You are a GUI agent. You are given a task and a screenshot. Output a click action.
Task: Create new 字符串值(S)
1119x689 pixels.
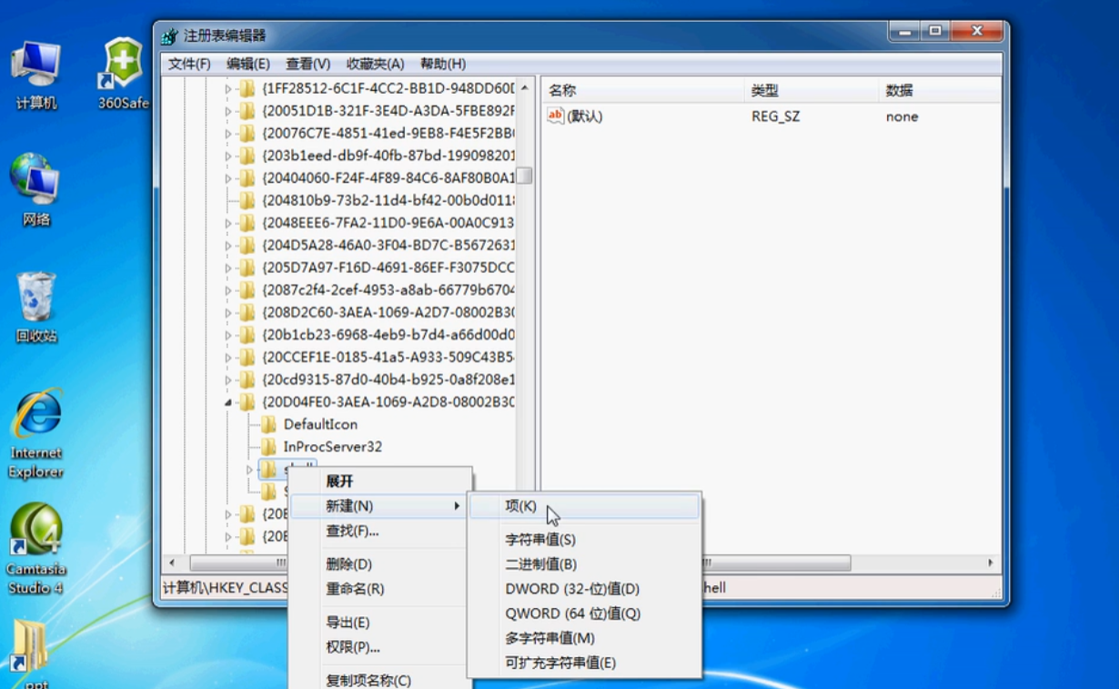coord(585,540)
